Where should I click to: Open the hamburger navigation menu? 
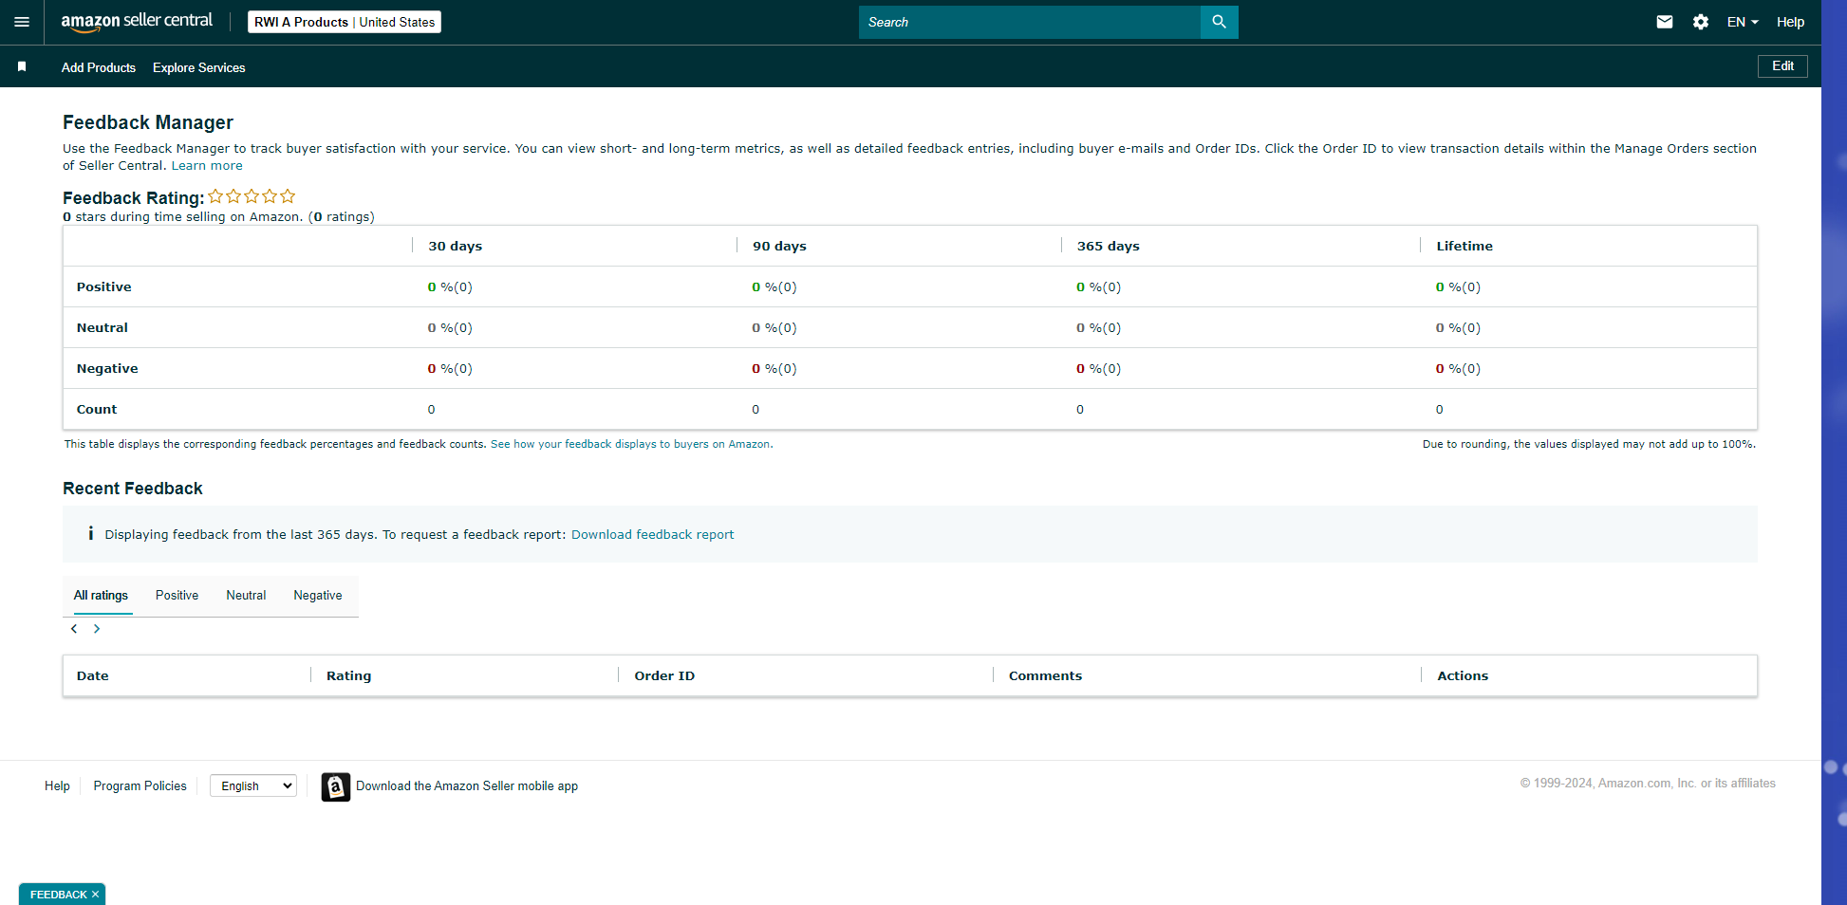(x=22, y=22)
